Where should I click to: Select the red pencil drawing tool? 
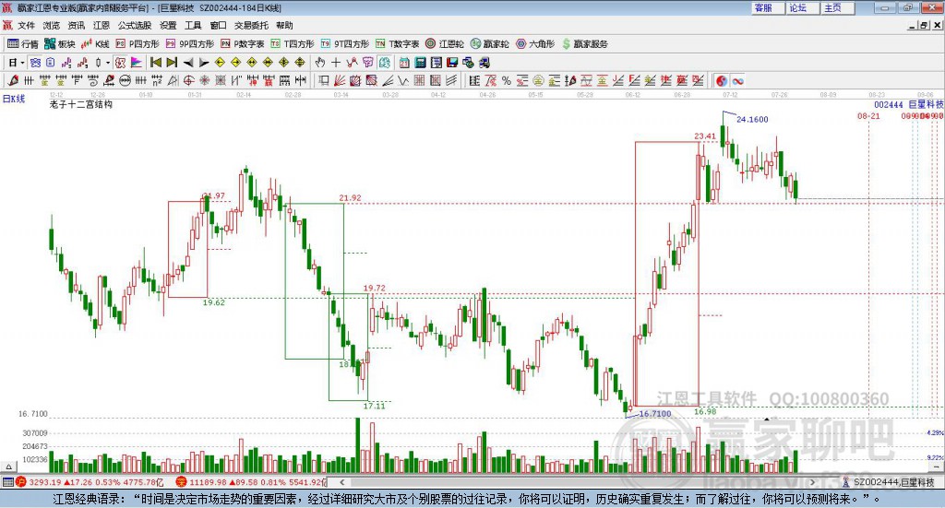(x=13, y=80)
